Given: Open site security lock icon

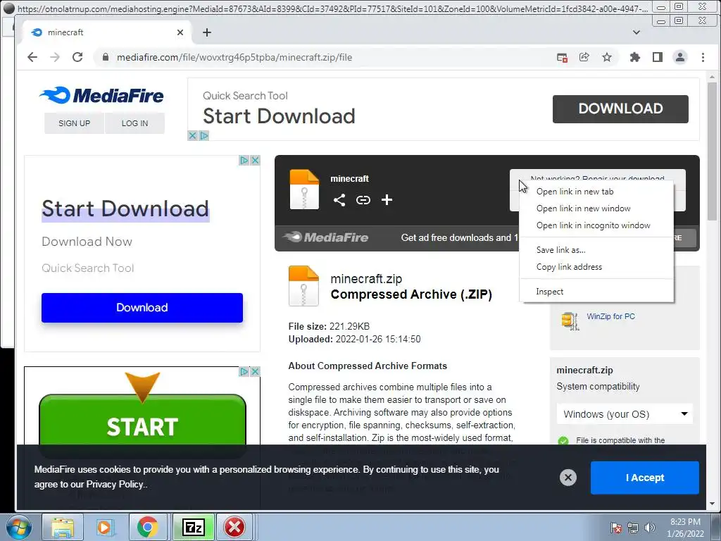Looking at the screenshot, I should click(106, 57).
